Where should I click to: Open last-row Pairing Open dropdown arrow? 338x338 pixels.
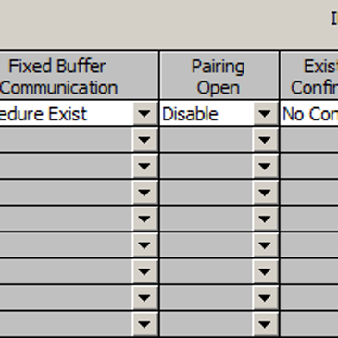click(x=265, y=324)
